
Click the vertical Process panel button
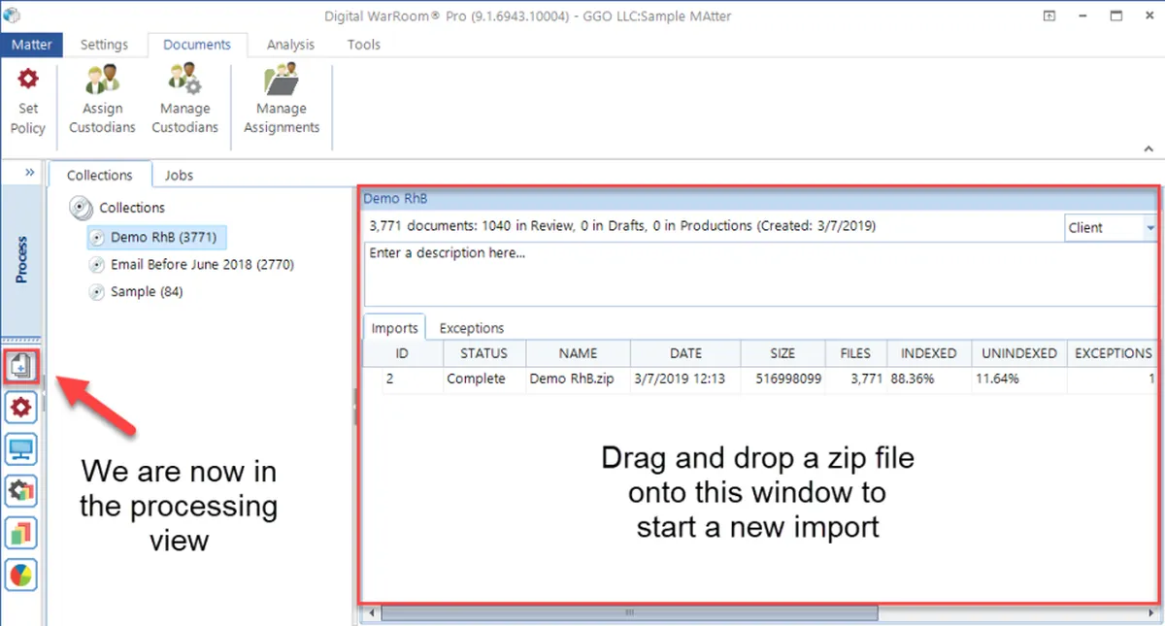pyautogui.click(x=21, y=259)
